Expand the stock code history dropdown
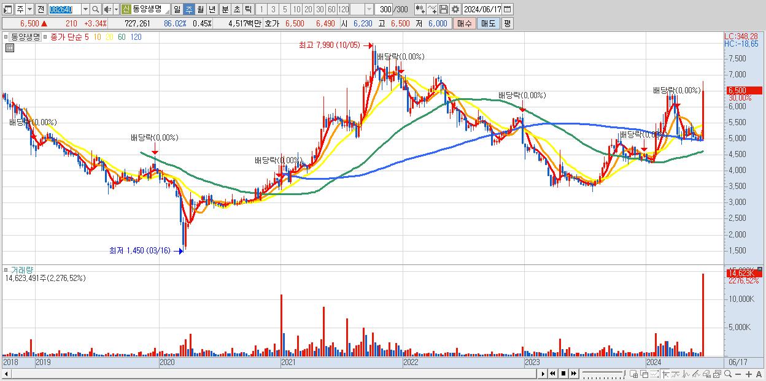 click(x=85, y=9)
